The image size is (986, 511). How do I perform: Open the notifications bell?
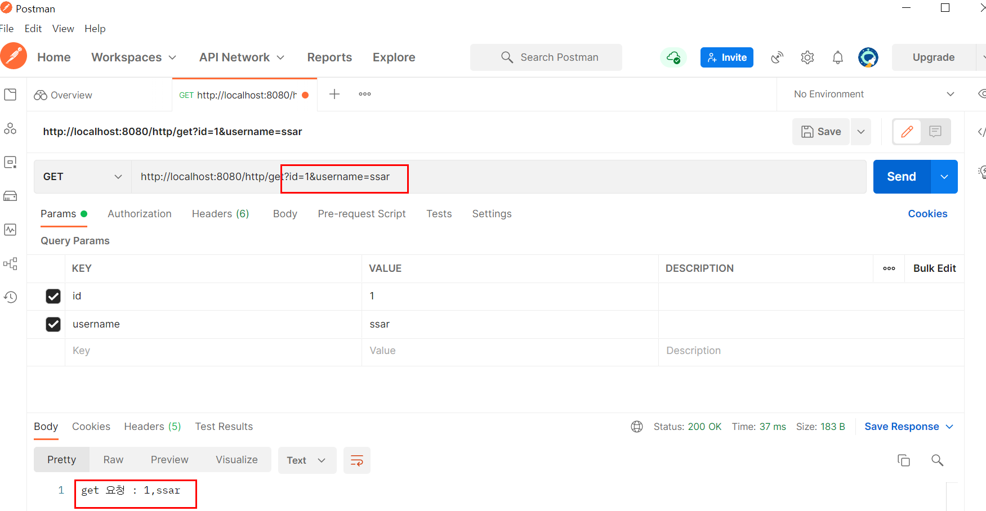click(x=838, y=57)
